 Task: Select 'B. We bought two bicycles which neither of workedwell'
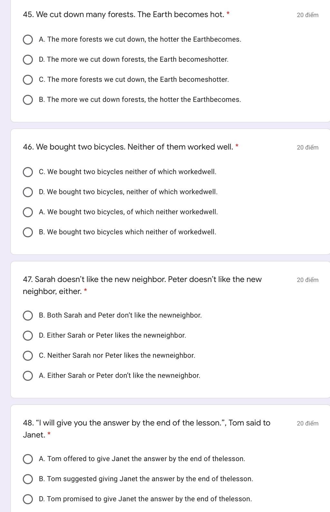tap(28, 232)
